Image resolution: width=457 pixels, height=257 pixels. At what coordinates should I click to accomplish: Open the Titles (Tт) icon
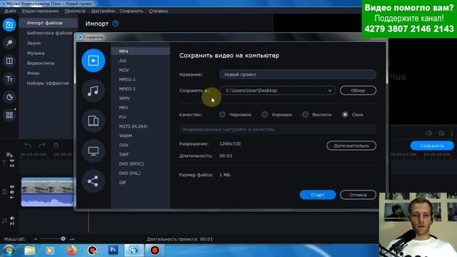(9, 79)
